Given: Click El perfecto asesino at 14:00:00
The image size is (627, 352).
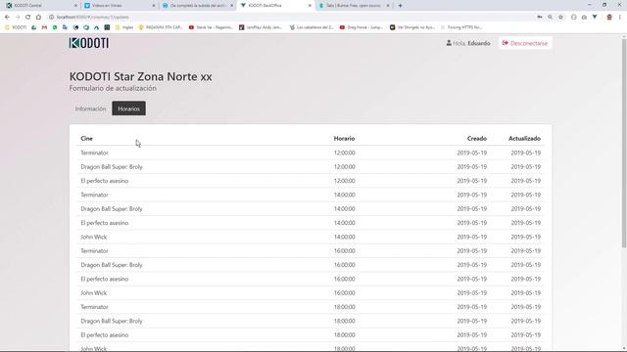Looking at the screenshot, I should click(105, 223).
